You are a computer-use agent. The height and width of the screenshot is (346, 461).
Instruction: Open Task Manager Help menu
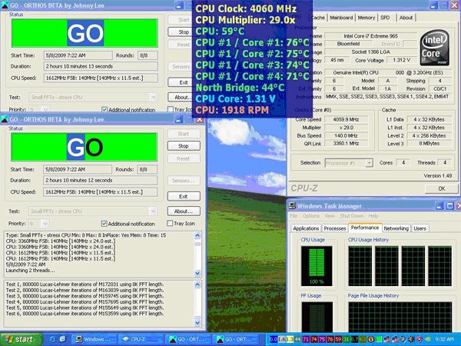(373, 215)
